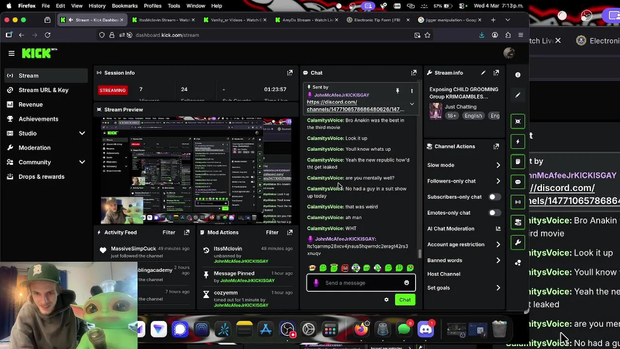Viewport: 620px width, 349px height.
Task: Open Account age restriction arrow
Action: tap(498, 245)
